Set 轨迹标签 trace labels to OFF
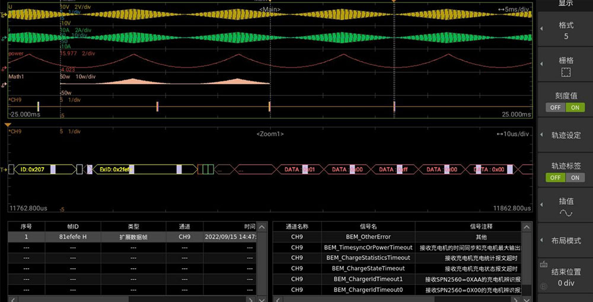Screen dimensions: 593x302 click(556, 178)
